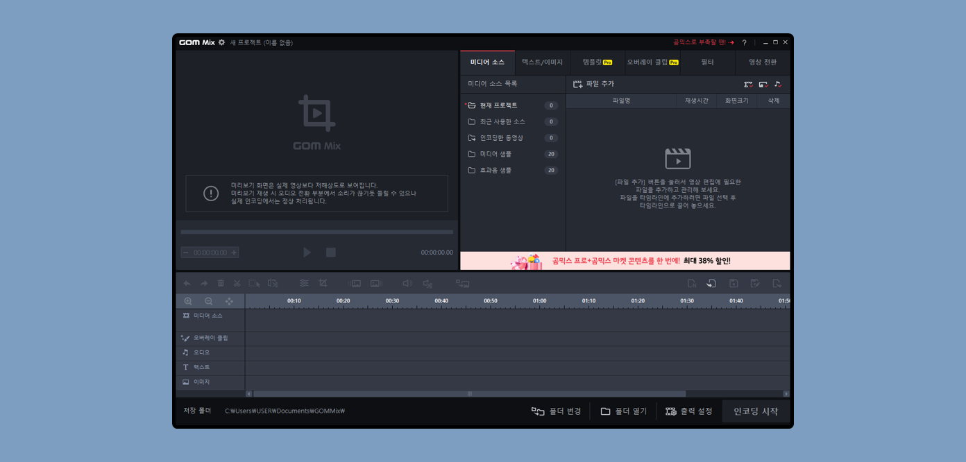Click the fade-out image icon
The width and height of the screenshot is (966, 462).
[x=376, y=283]
